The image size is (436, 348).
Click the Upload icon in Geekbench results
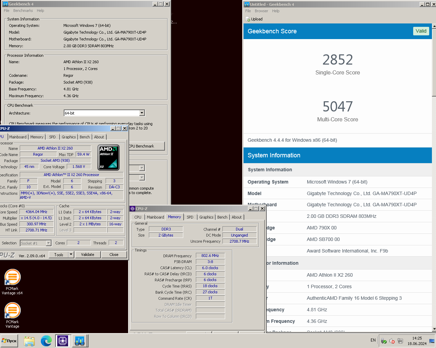248,19
